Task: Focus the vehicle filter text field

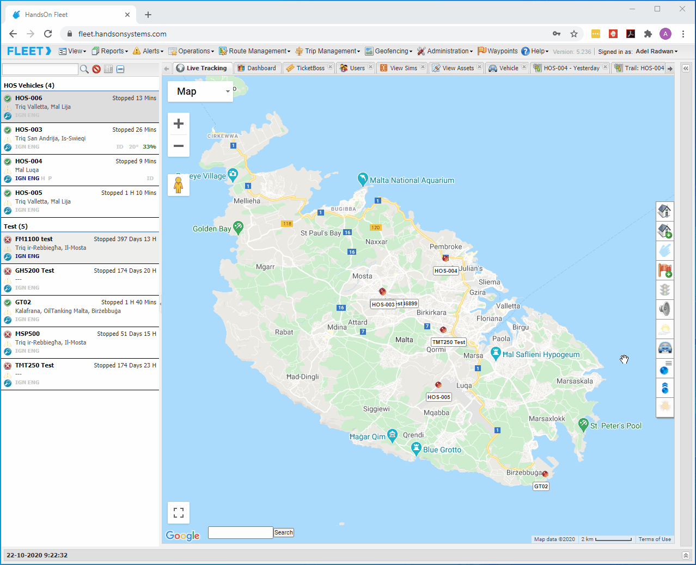Action: point(40,69)
